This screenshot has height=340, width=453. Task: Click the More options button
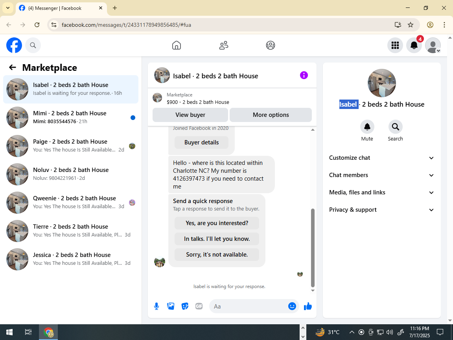271,115
